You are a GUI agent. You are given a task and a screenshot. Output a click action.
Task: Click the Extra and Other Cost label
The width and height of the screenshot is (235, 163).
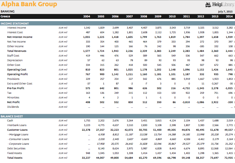coord(20,84)
